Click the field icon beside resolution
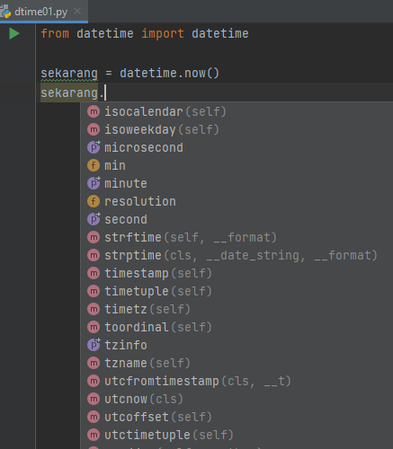The image size is (393, 449). [94, 201]
